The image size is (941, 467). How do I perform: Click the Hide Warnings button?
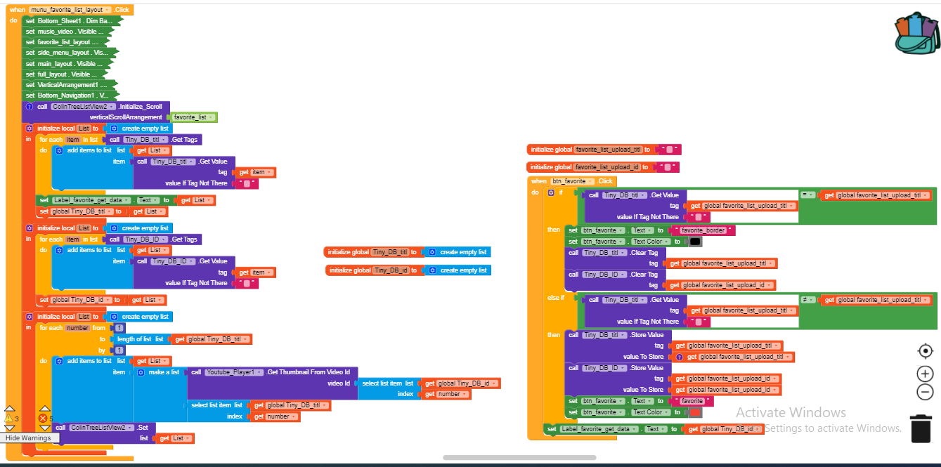[28, 438]
